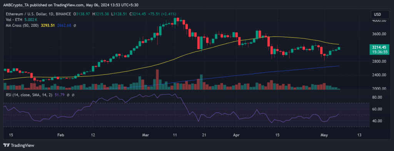This screenshot has height=151, width=394.
Task: Click the 2000.00 price axis label
Action: click(379, 88)
